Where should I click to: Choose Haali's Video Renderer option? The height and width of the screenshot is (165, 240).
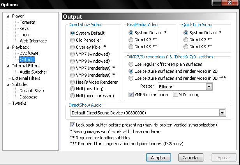point(72,82)
